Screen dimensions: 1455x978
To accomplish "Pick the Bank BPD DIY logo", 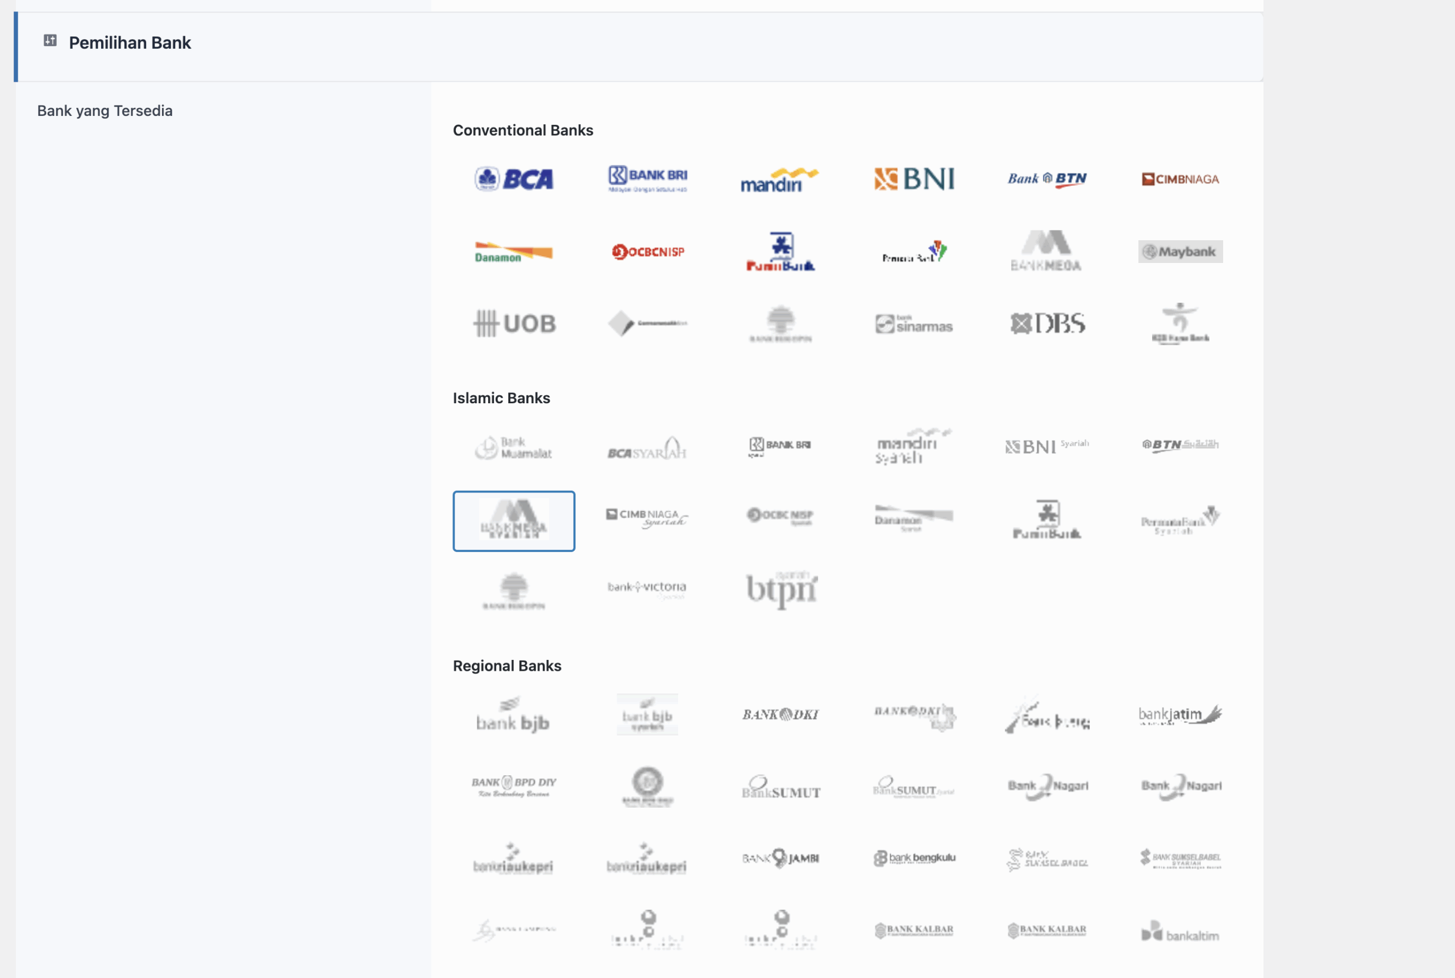I will coord(514,787).
